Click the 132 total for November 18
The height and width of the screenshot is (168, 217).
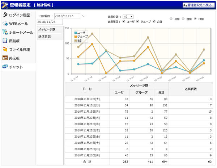[165, 105]
